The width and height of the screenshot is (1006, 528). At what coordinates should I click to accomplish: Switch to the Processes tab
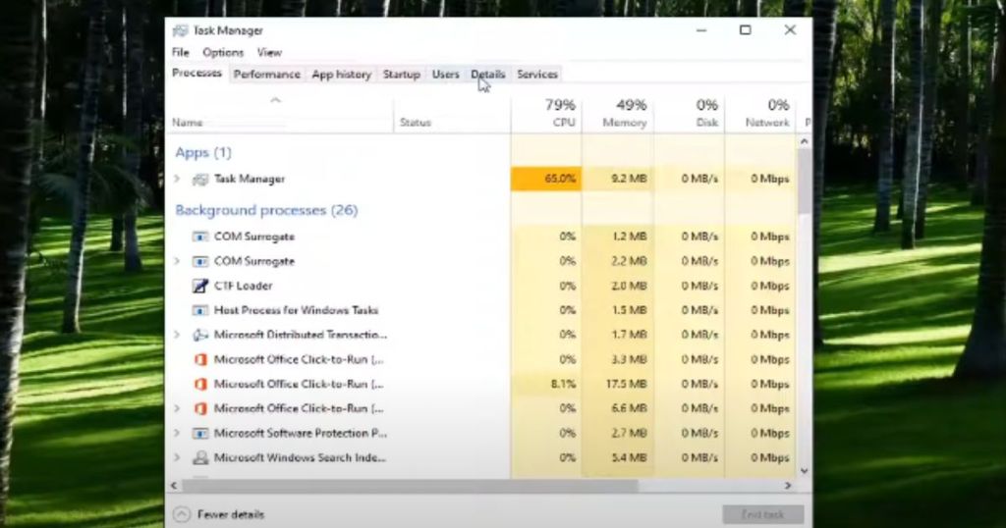196,73
